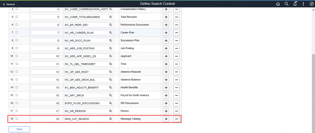Go to the Home page icon

point(278,4)
